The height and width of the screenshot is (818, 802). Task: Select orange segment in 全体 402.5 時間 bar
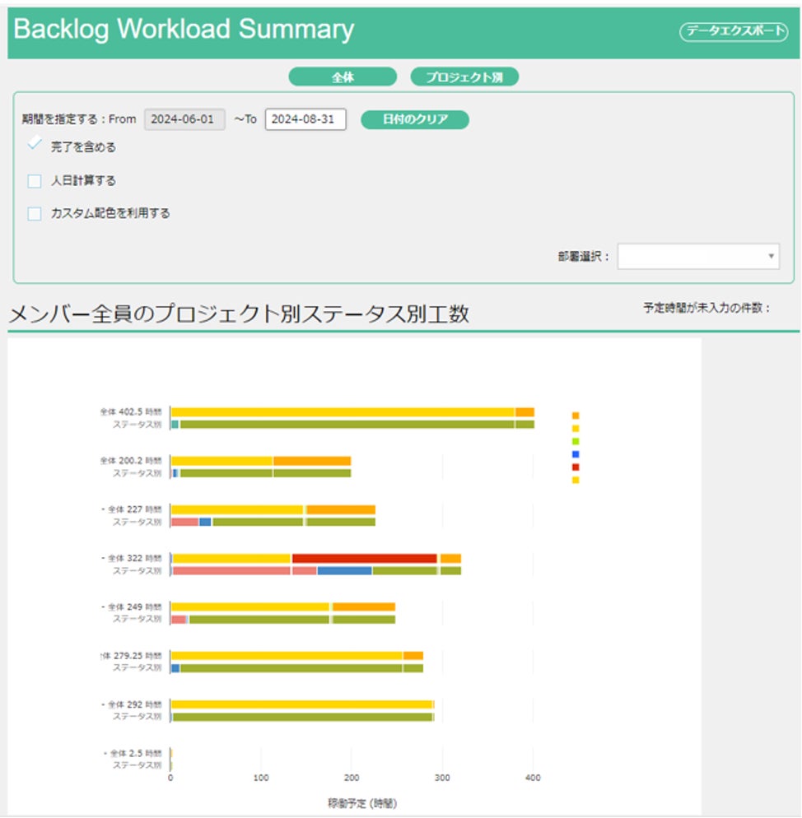click(525, 412)
